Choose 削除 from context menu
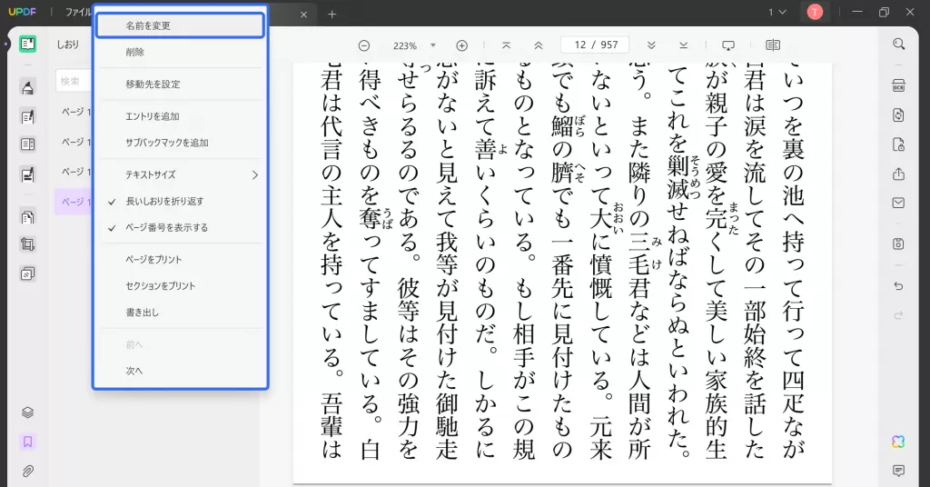The width and height of the screenshot is (930, 487). coord(181,52)
